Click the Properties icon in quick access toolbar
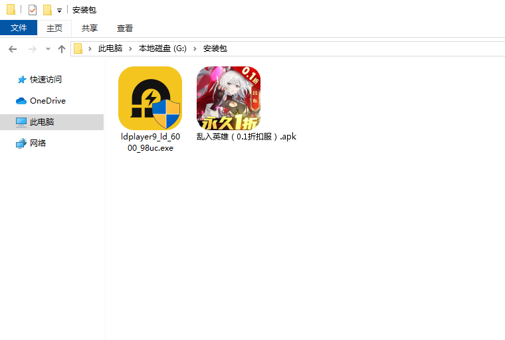 click(32, 10)
